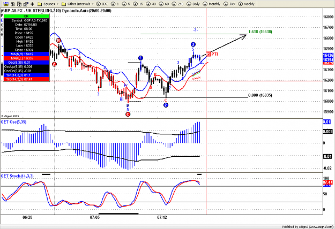Click the blue circled 3 wave label

193,44
